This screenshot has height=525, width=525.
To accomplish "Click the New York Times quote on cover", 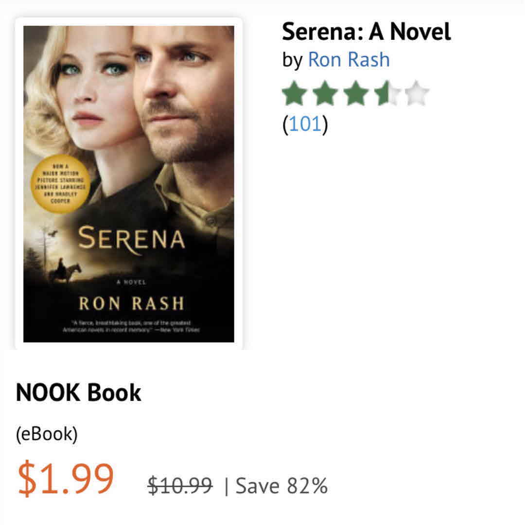I will [131, 326].
